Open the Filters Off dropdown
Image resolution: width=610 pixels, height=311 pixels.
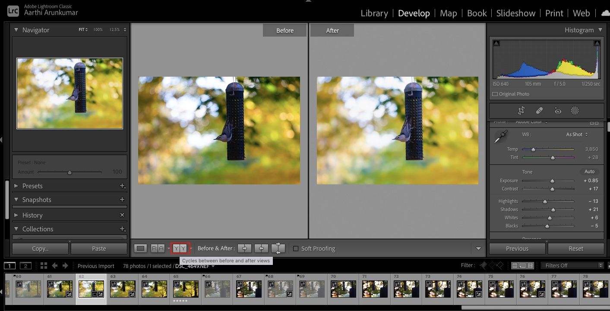coord(572,265)
